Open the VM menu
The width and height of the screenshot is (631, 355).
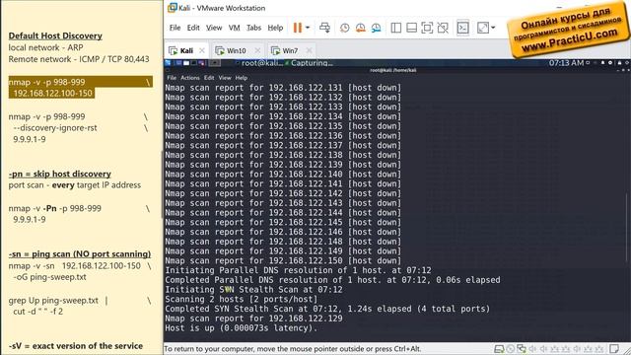(235, 28)
